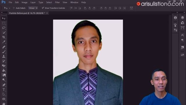
Task: Click Align Horizontal Centers in options bar
Action: click(90, 8)
